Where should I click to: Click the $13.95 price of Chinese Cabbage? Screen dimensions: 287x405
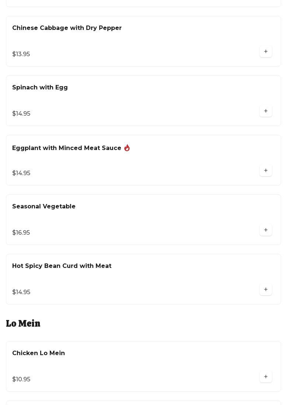pyautogui.click(x=21, y=54)
